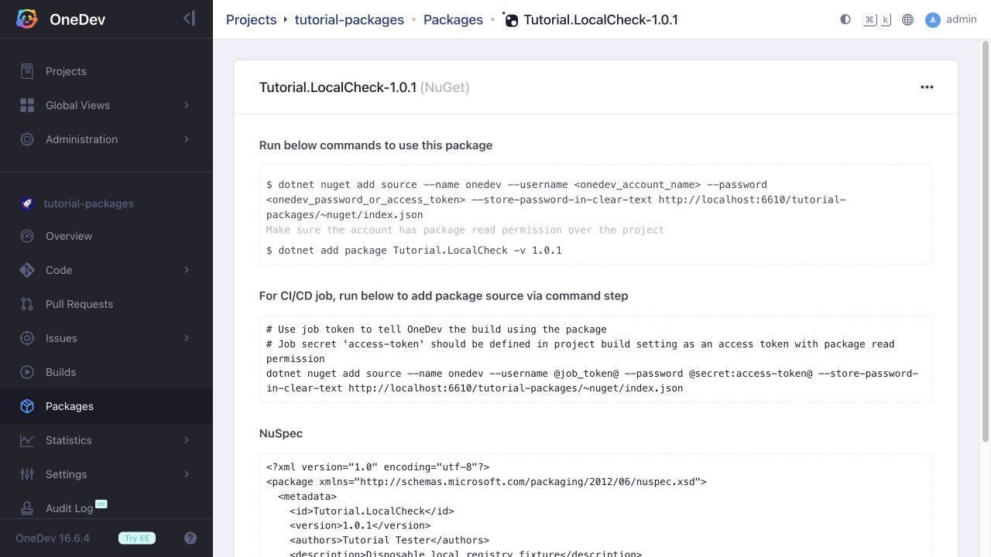This screenshot has height=557, width=991.
Task: Click the Global Views grid icon
Action: pos(27,105)
